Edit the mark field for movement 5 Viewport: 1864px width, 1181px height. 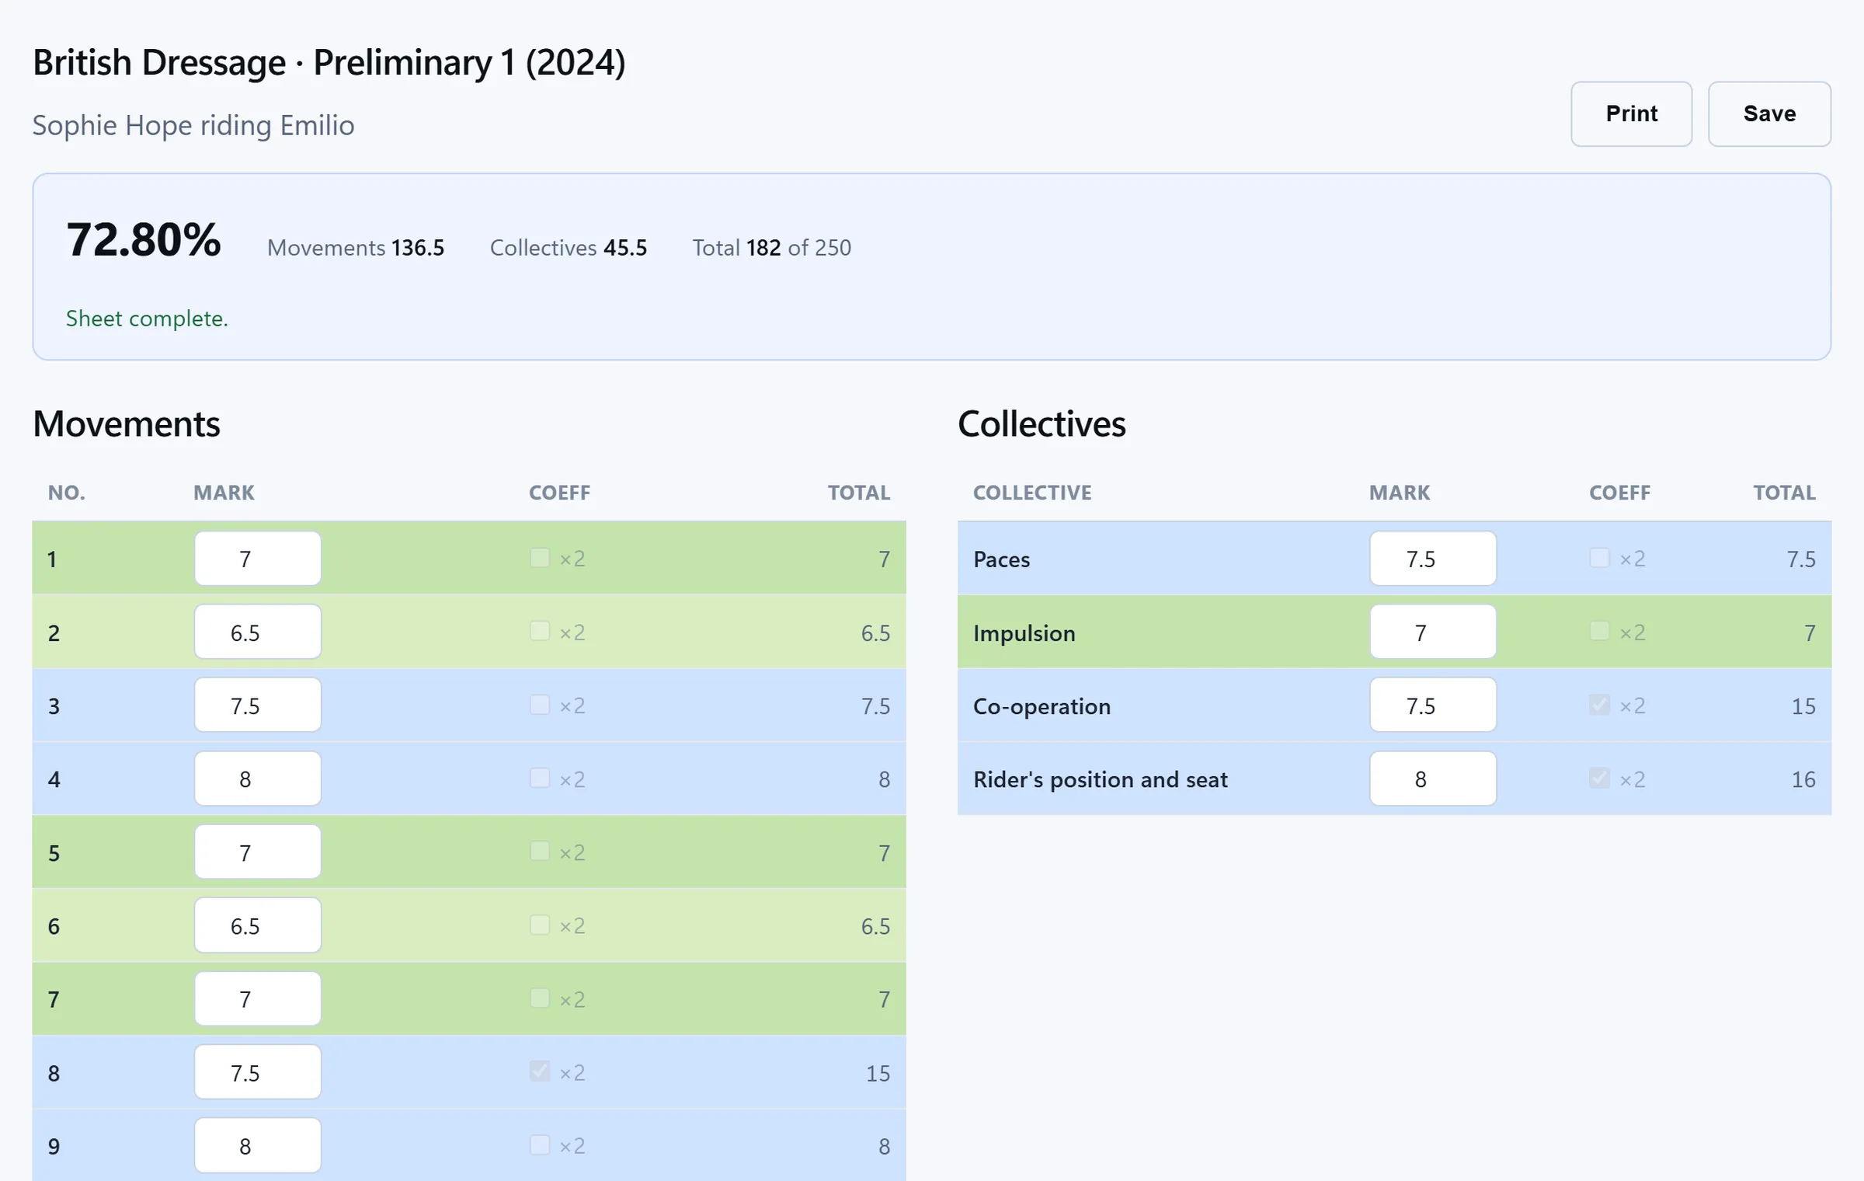coord(258,852)
